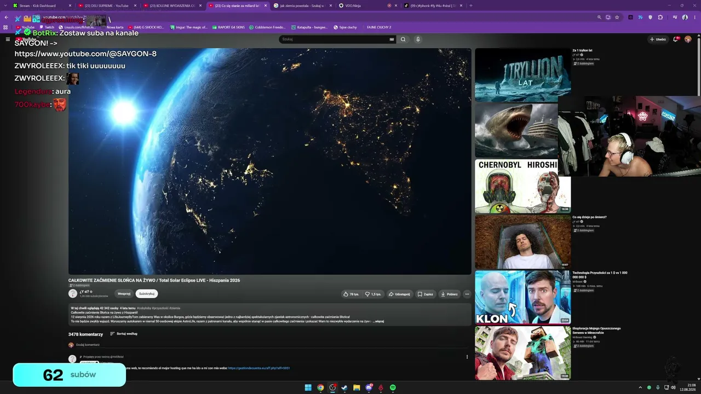Click the Wesprzyj button
Image resolution: width=701 pixels, height=394 pixels.
[x=124, y=294]
